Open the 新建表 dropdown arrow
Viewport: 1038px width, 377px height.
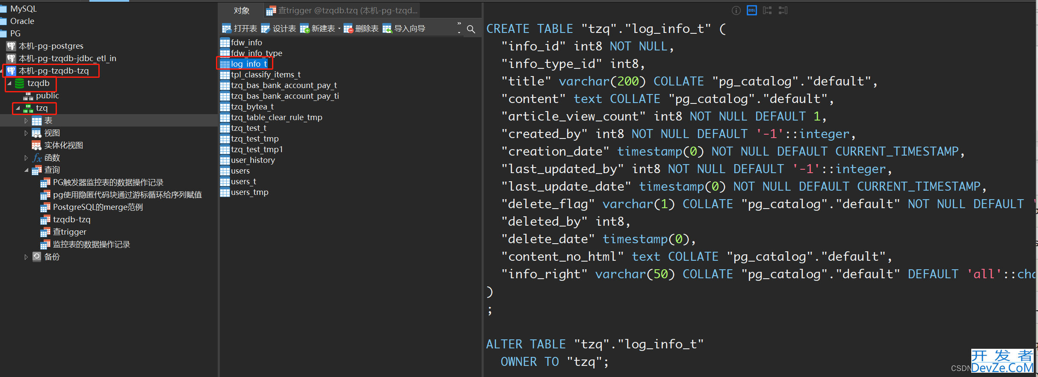[339, 29]
